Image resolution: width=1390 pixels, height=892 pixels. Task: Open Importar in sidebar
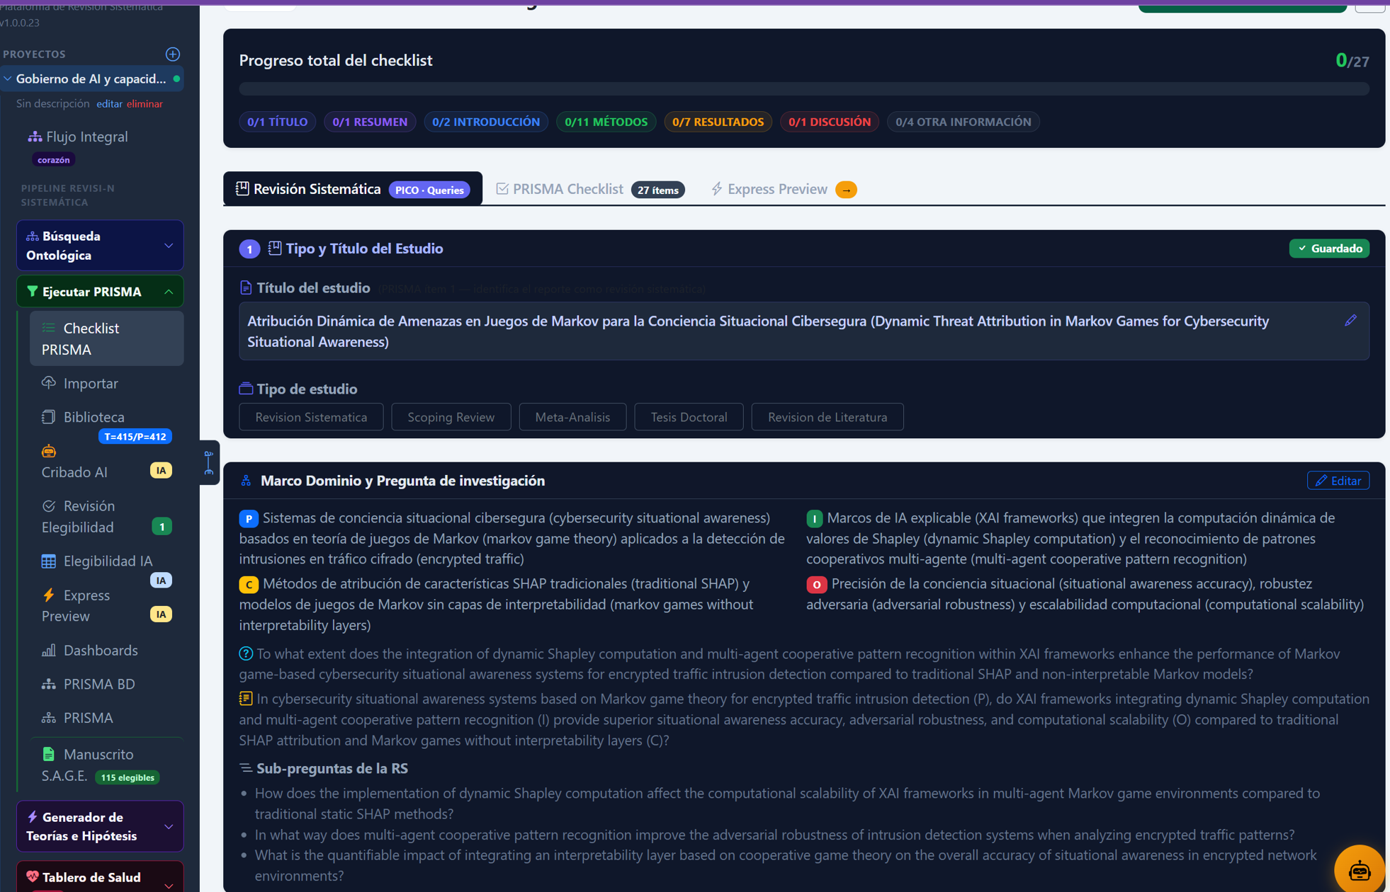(106, 383)
